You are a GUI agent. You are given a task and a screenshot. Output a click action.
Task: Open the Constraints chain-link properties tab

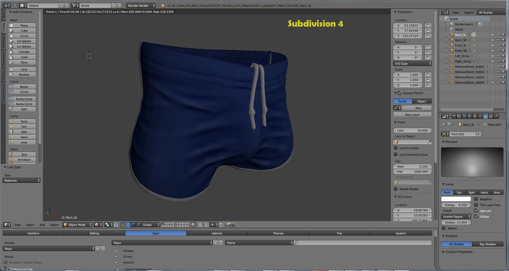[x=480, y=116]
